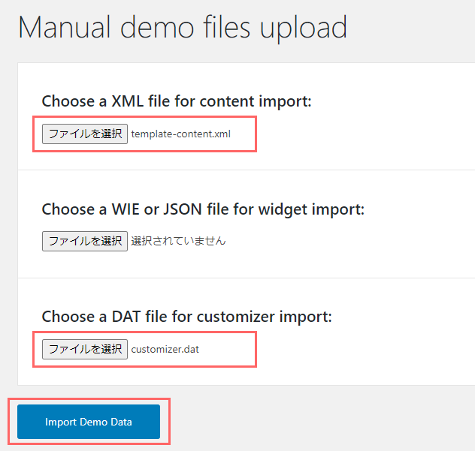Open file chooser for the WIE or JSON widget file
This screenshot has width=475, height=451.
(x=85, y=241)
